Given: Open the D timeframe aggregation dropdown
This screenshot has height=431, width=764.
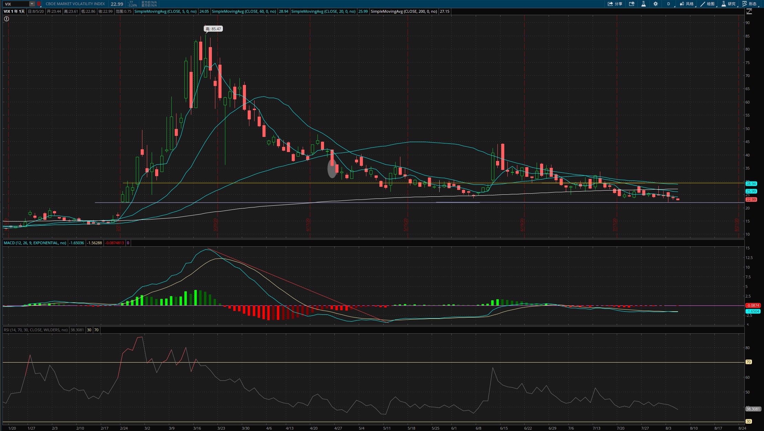Looking at the screenshot, I should pos(669,4).
